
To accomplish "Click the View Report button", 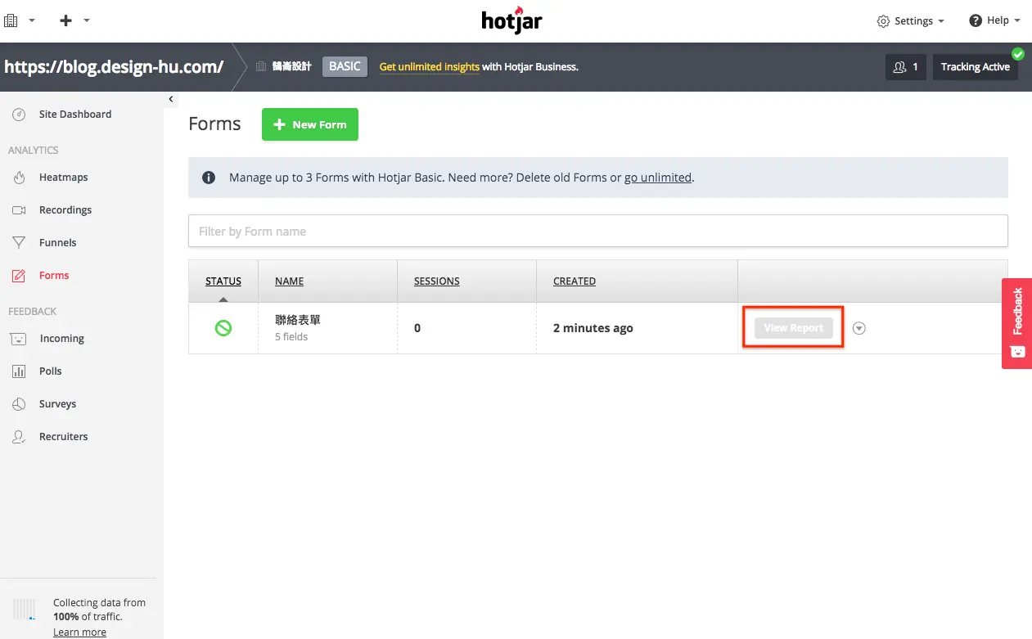I will coord(794,328).
